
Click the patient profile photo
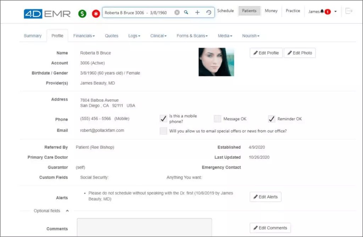(x=216, y=62)
